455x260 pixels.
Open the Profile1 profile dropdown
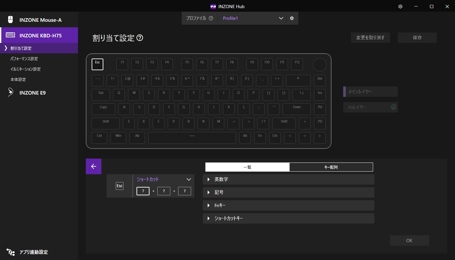coord(252,18)
